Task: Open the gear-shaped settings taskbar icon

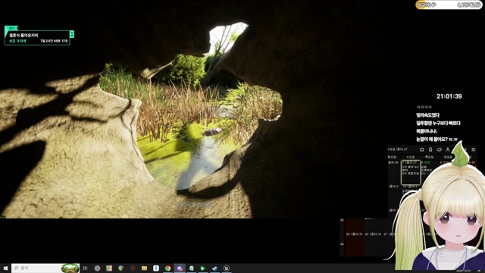Action: pyautogui.click(x=97, y=268)
